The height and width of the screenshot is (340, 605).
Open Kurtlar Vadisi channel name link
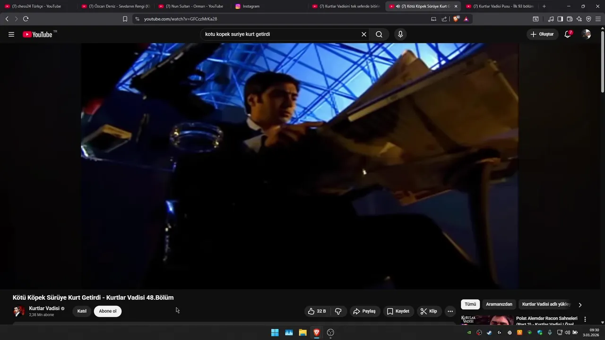click(x=44, y=308)
